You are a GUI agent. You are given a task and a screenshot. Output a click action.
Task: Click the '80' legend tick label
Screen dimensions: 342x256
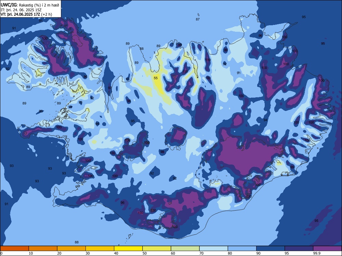click(x=230, y=253)
